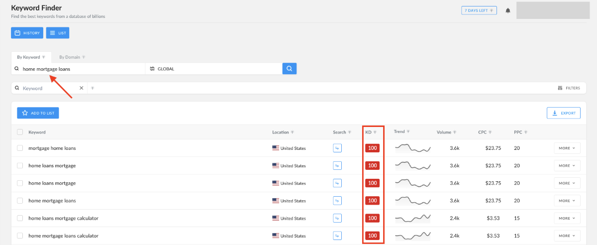The height and width of the screenshot is (245, 597).
Task: Focus the main keyword search field
Action: tap(79, 69)
